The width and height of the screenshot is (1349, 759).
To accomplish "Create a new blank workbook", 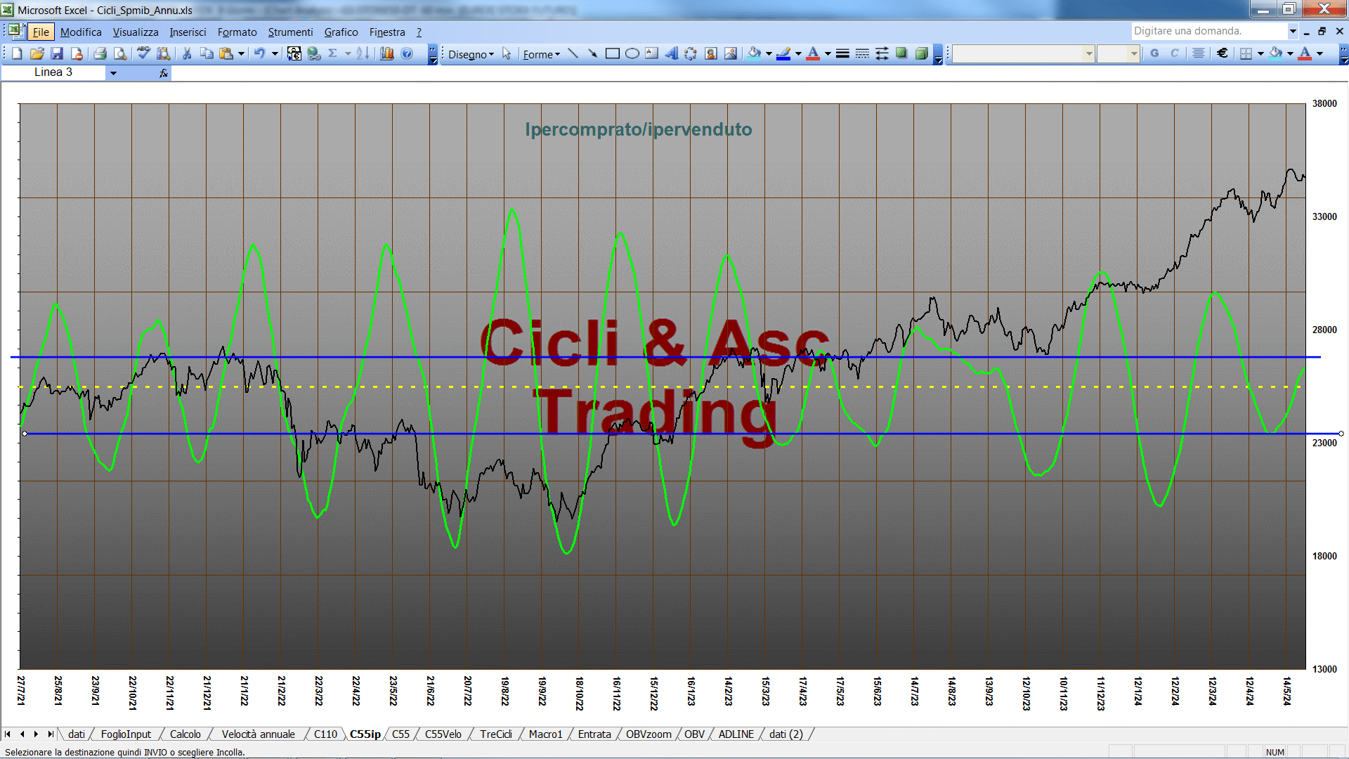I will coord(17,53).
